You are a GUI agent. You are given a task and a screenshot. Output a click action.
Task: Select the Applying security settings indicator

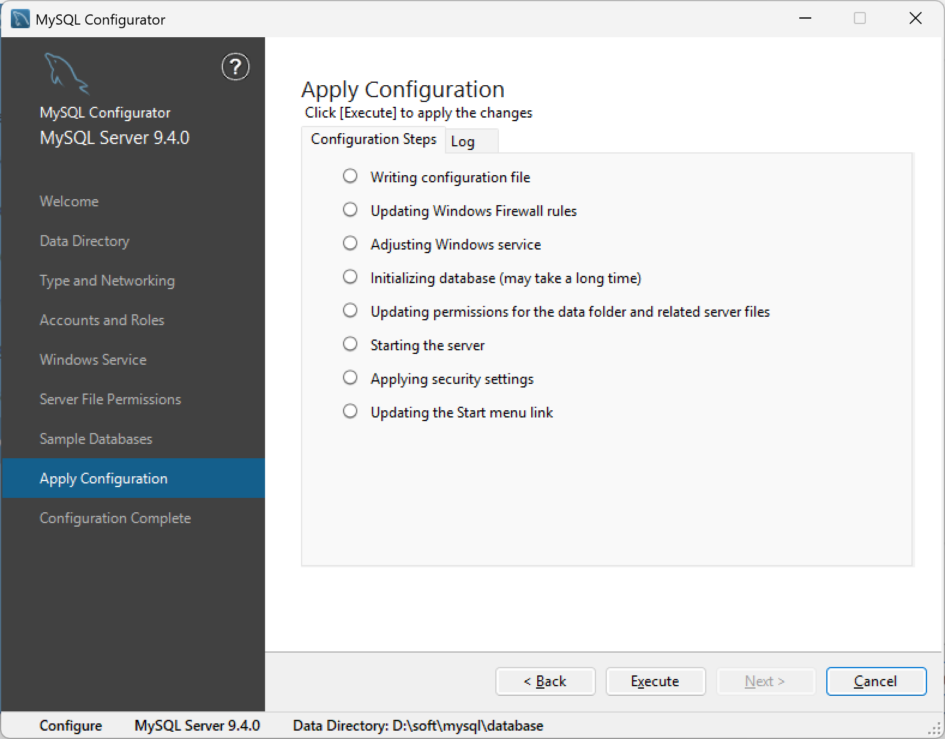[x=350, y=377]
